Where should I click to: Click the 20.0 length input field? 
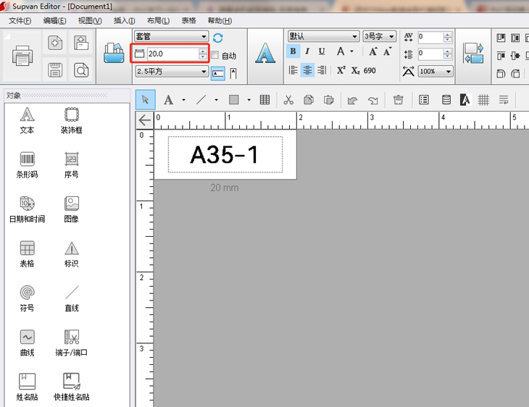click(172, 54)
